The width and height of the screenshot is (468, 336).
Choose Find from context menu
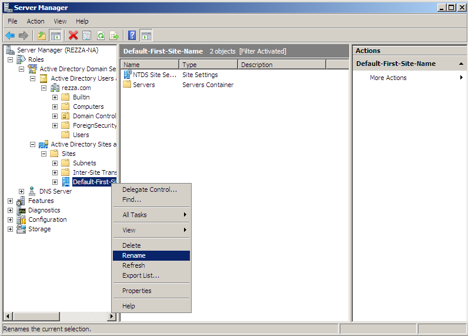click(x=151, y=199)
